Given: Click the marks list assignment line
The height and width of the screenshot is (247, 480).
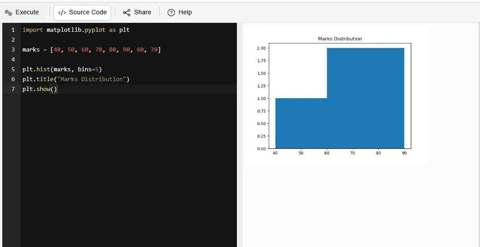Looking at the screenshot, I should coord(92,49).
